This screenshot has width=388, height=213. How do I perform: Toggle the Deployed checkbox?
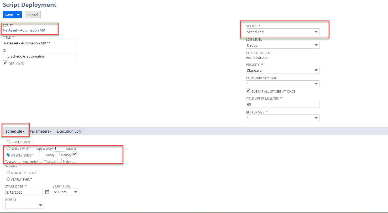point(5,63)
